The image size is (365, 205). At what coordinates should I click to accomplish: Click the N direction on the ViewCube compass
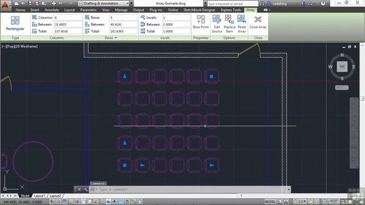click(342, 55)
